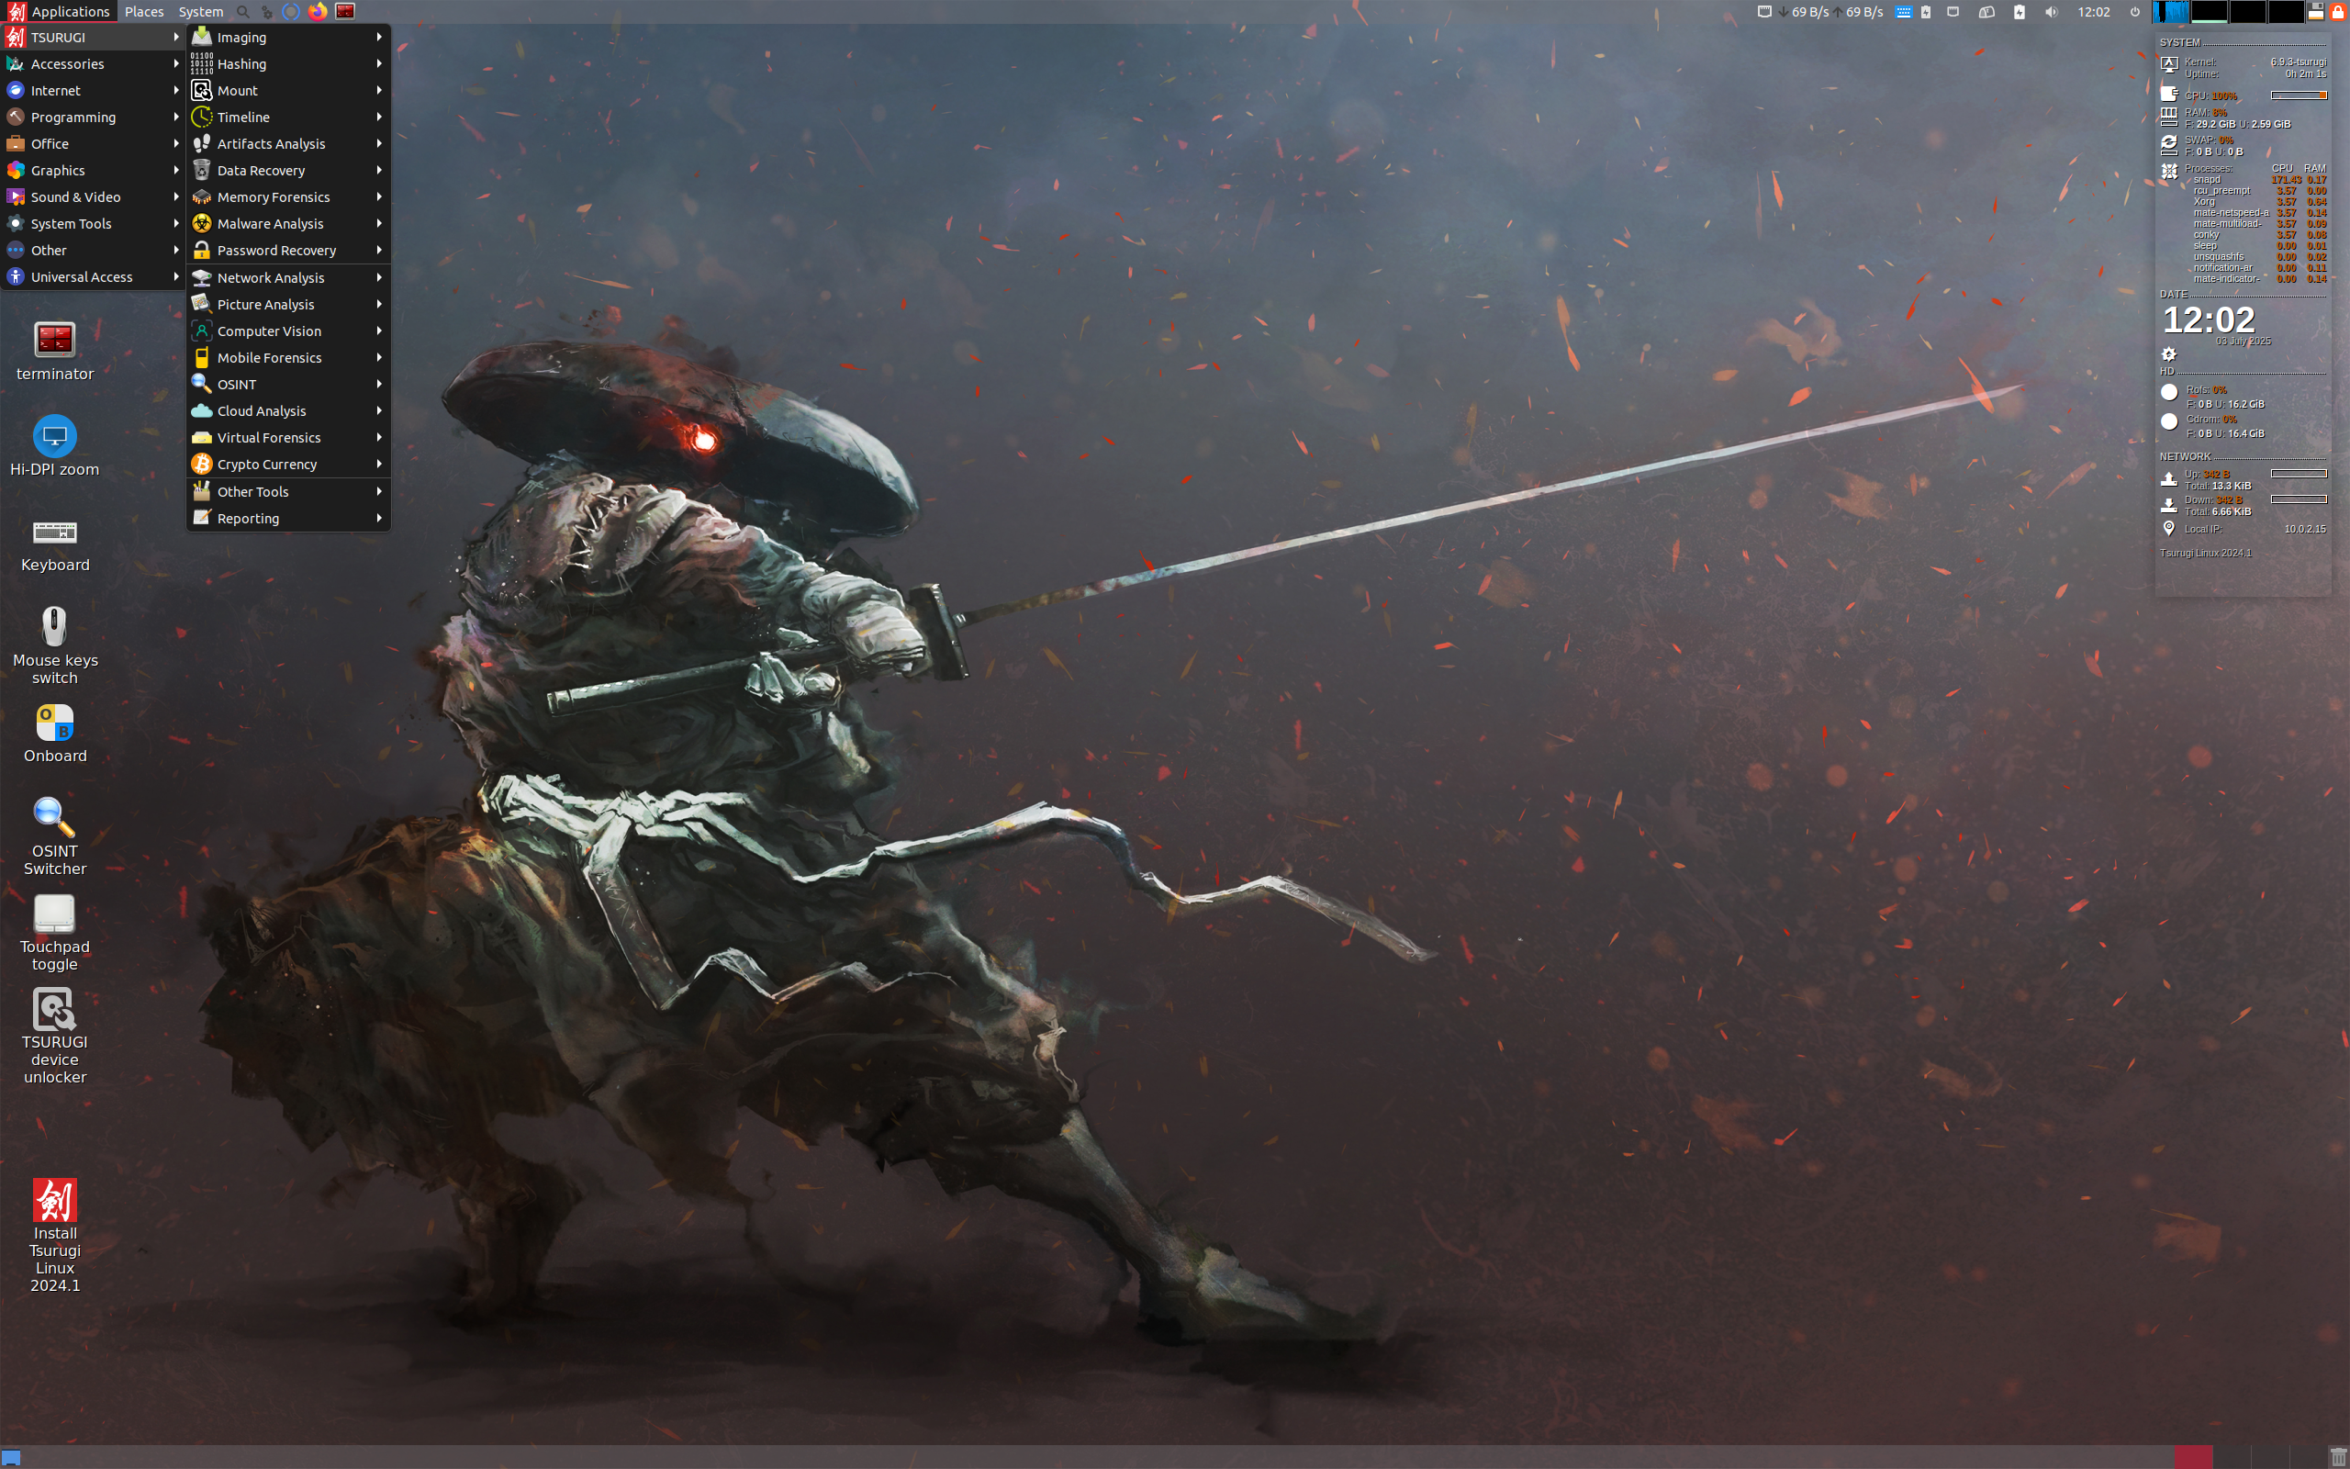The height and width of the screenshot is (1469, 2350).
Task: Open the Data Recovery submenu
Action: [288, 170]
